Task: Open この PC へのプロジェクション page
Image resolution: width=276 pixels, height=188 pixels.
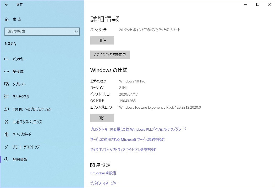Action: click(x=32, y=109)
